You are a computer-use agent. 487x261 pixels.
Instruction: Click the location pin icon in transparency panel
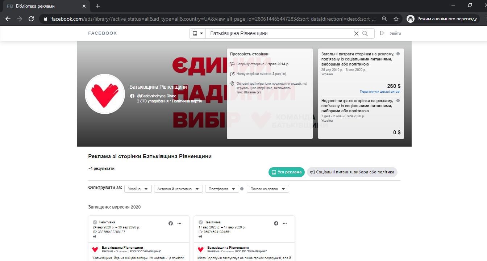click(233, 84)
